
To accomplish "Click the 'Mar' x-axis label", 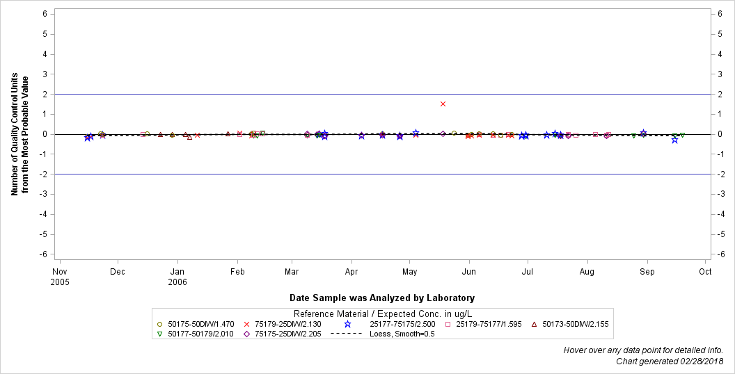I will tap(292, 272).
